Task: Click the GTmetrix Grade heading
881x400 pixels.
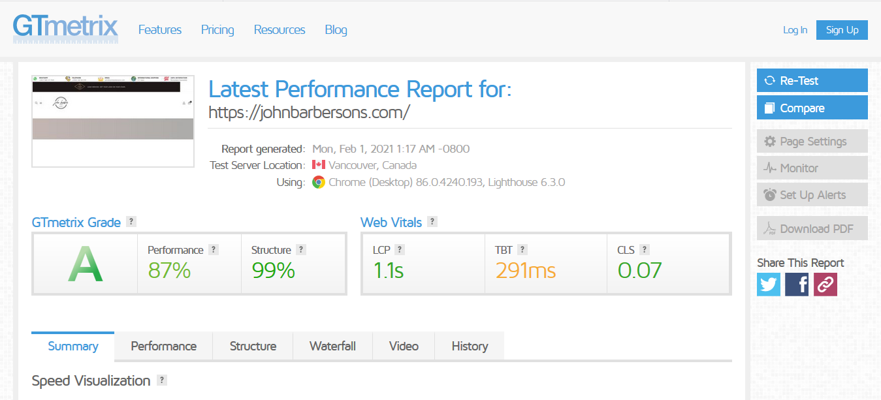Action: click(76, 223)
